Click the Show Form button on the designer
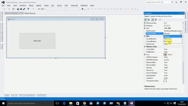The height and width of the screenshot is (106, 188). pos(37,41)
